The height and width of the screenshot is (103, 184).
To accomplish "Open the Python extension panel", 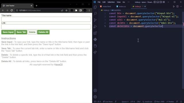I will [95, 39].
